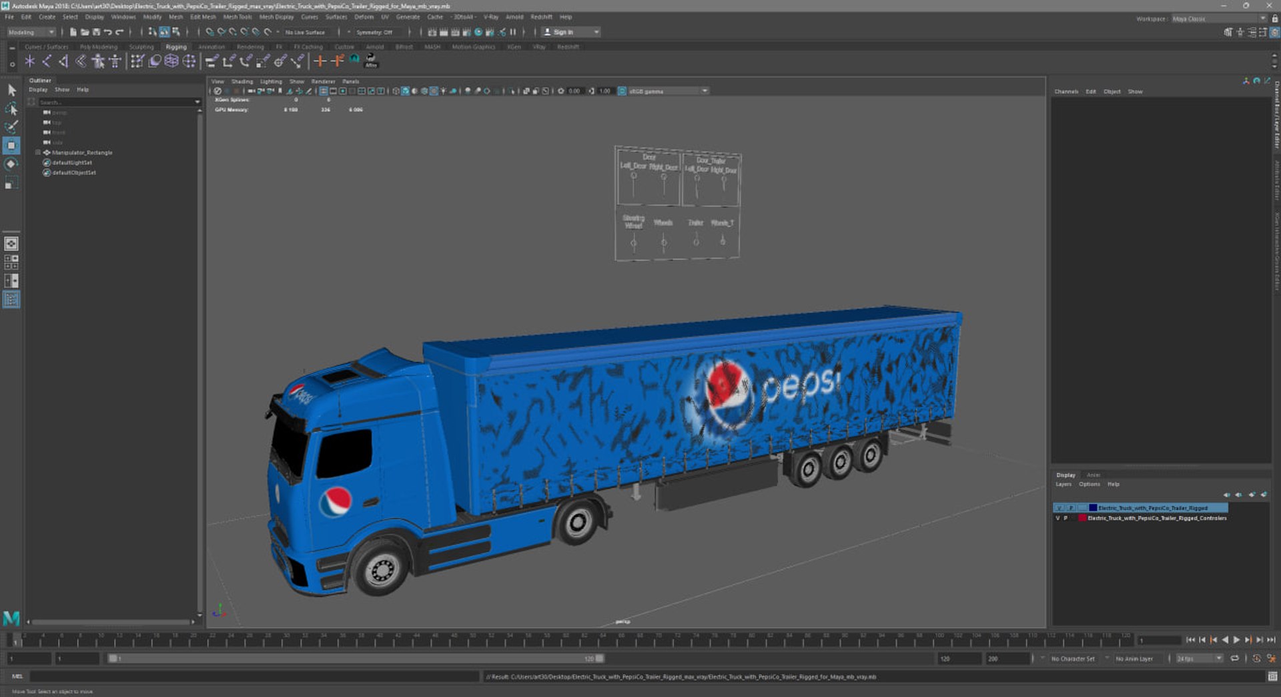Click the New Scene toolbar icon

73,32
